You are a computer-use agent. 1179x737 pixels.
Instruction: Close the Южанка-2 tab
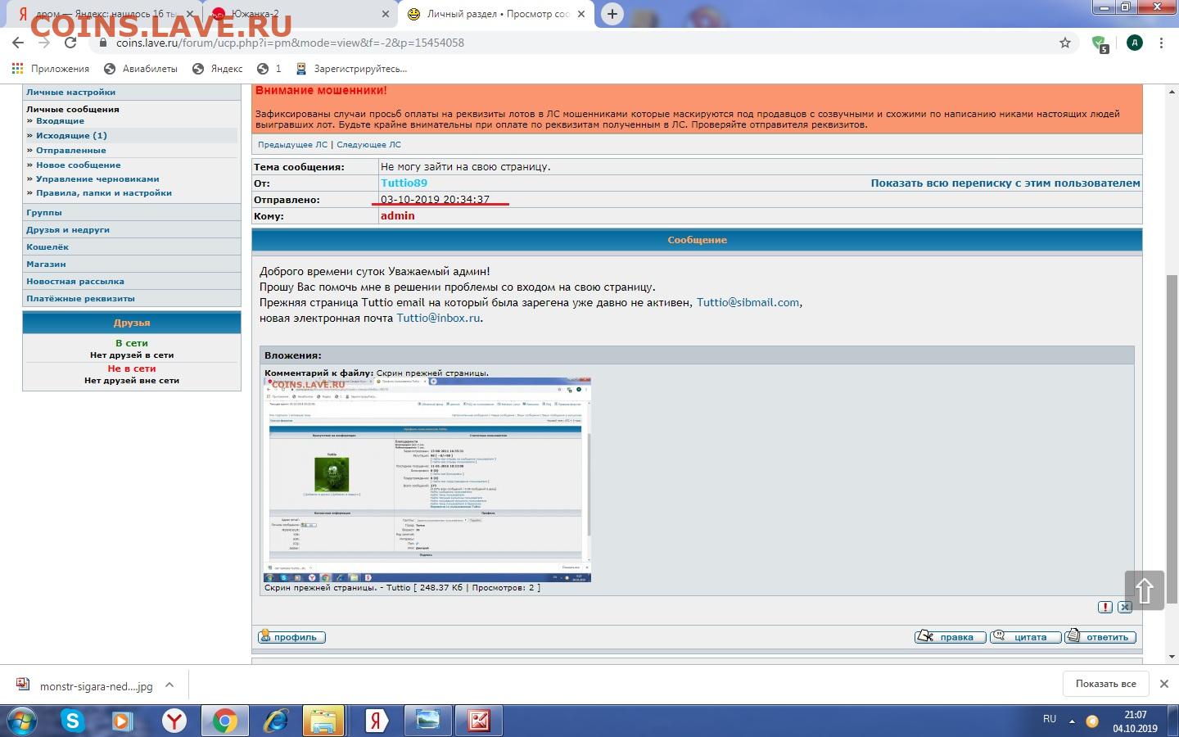386,14
